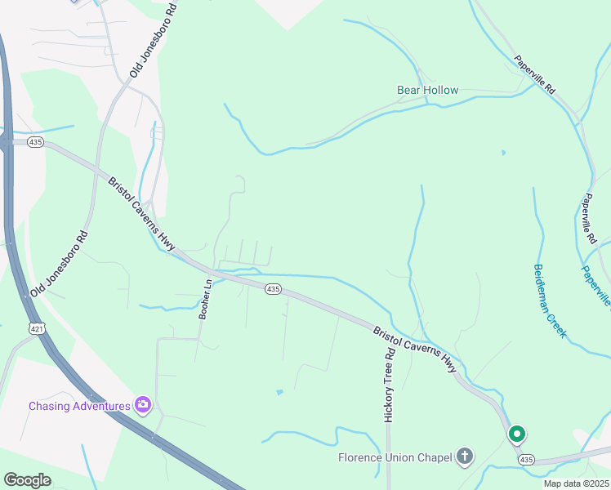Click the upper Paperville Rd label
This screenshot has height=490, width=611.
pyautogui.click(x=534, y=74)
